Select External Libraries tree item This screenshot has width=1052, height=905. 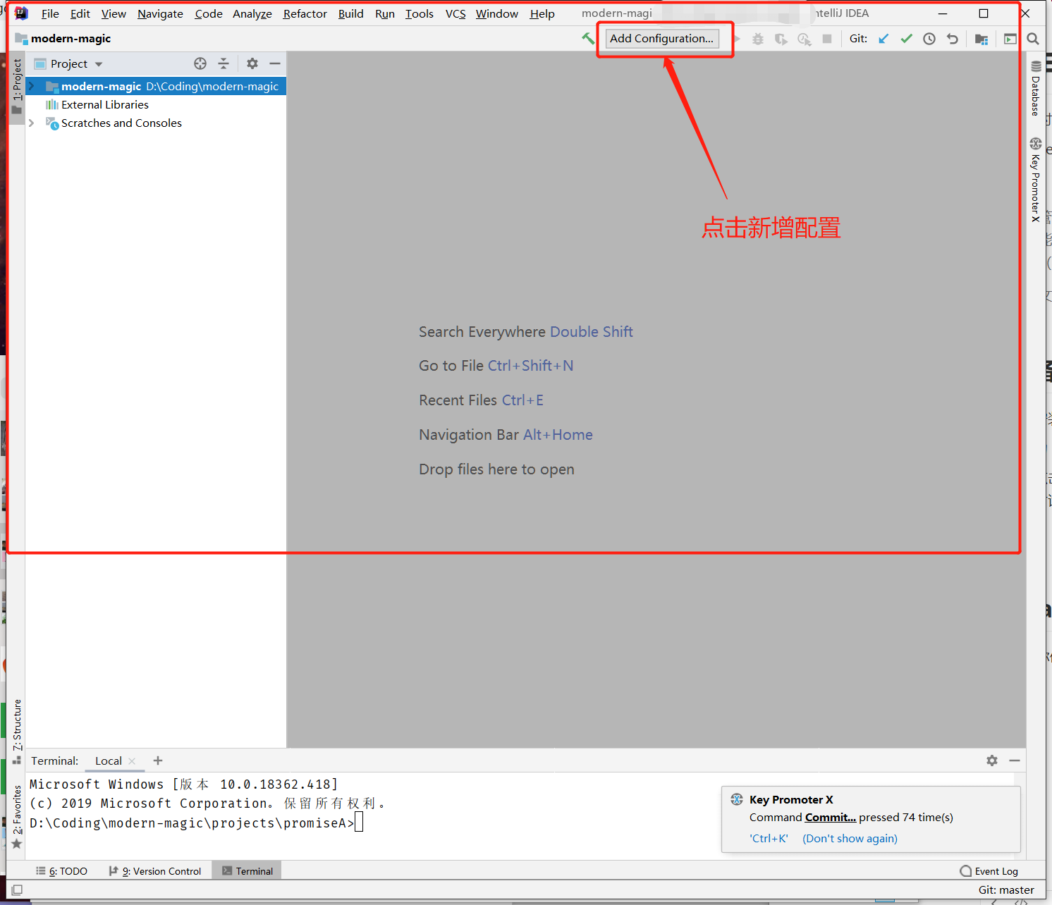coord(105,104)
